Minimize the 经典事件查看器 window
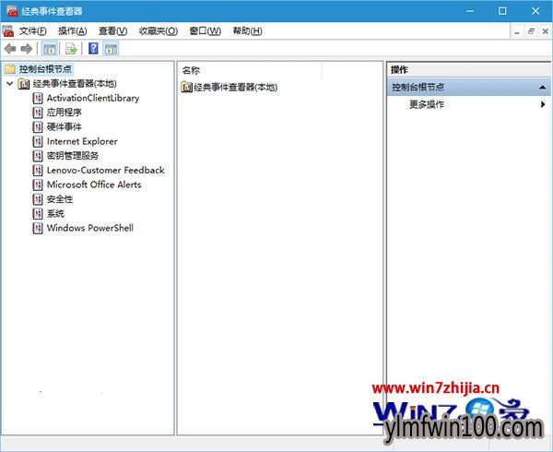The image size is (553, 452). pyautogui.click(x=470, y=11)
